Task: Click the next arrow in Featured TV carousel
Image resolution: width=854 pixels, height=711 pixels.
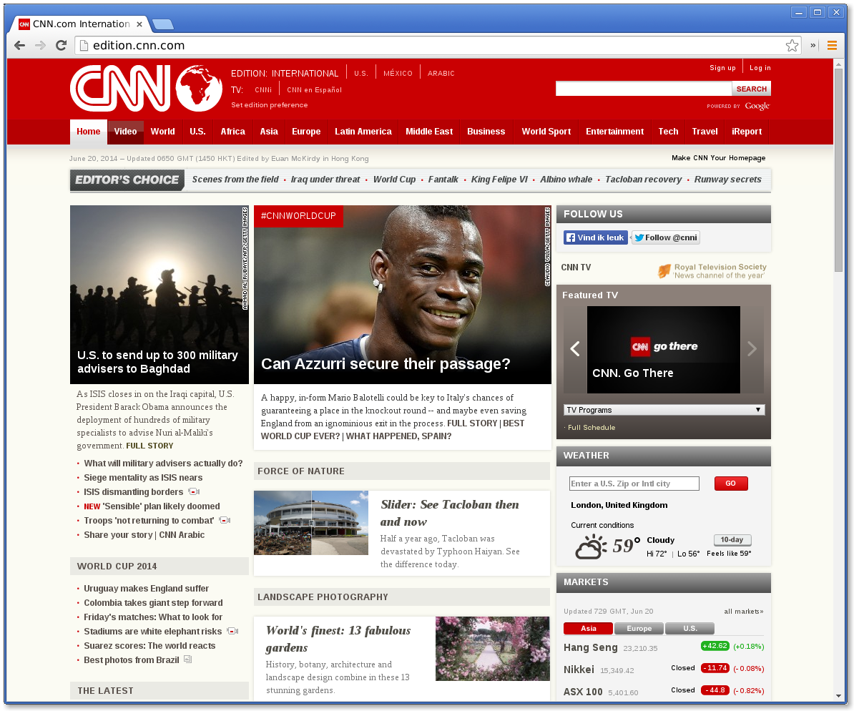Action: (x=752, y=348)
